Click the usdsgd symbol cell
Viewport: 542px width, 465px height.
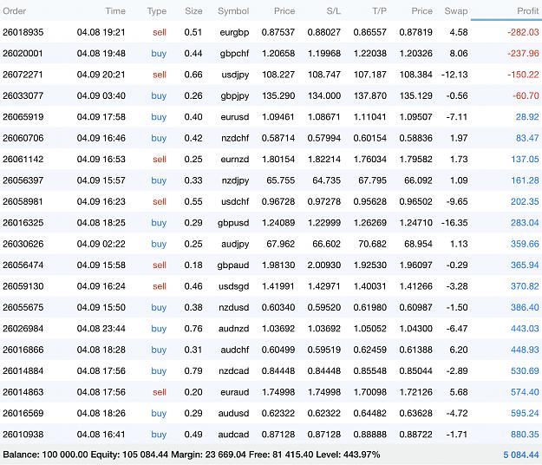[x=233, y=286]
